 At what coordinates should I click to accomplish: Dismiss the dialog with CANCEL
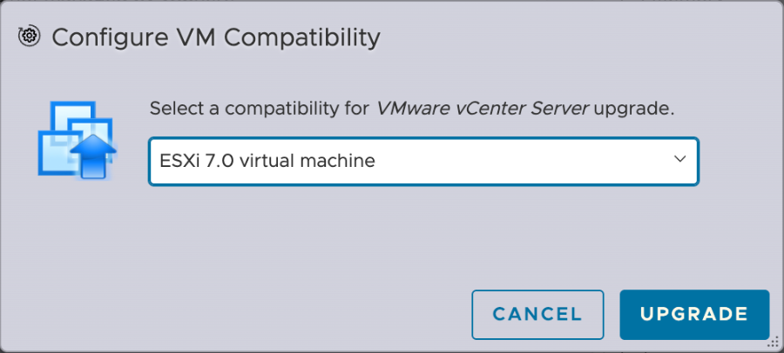pyautogui.click(x=537, y=315)
